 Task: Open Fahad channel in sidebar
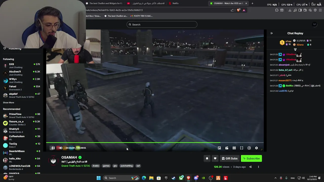22,88
